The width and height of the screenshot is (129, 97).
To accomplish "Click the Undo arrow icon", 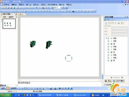I will pos(36,8).
